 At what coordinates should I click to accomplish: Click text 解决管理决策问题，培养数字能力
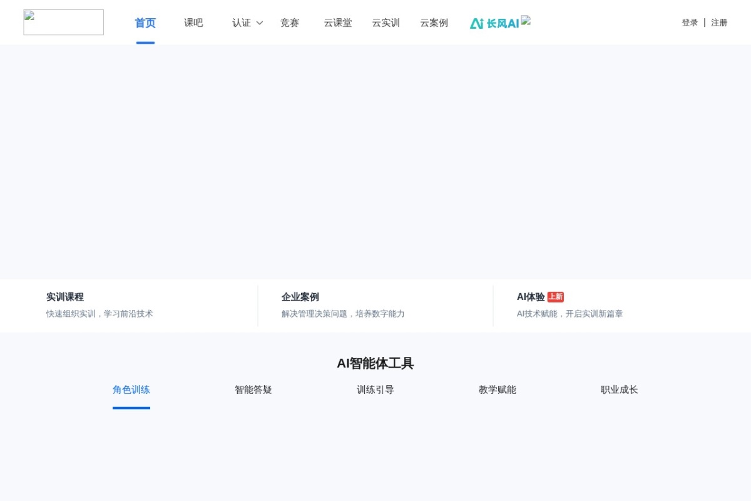(343, 314)
